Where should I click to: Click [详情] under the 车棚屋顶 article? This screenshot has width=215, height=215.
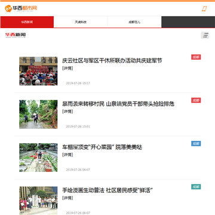coord(67,155)
